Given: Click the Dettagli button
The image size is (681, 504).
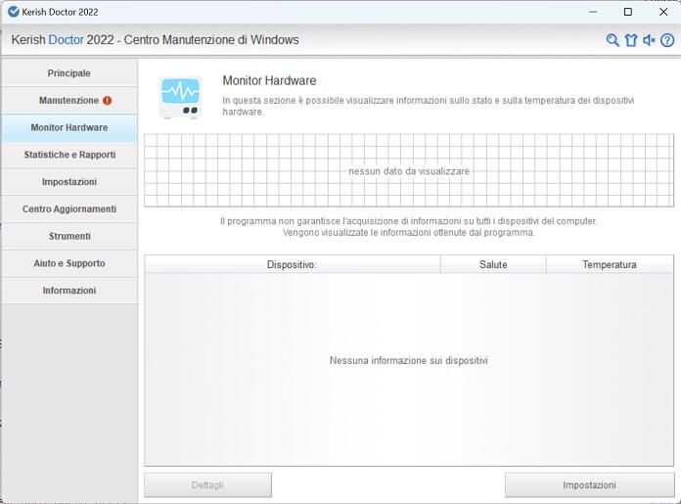Looking at the screenshot, I should tap(207, 484).
